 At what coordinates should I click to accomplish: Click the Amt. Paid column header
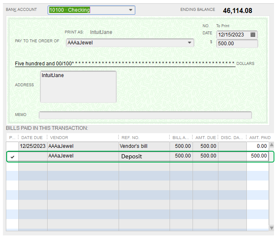pos(260,137)
